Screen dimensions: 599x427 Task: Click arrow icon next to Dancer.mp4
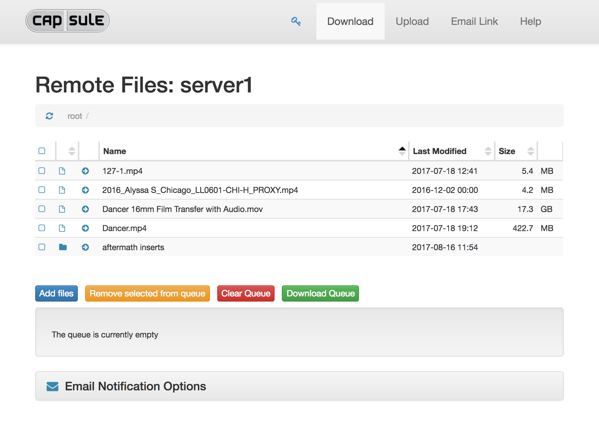point(85,228)
